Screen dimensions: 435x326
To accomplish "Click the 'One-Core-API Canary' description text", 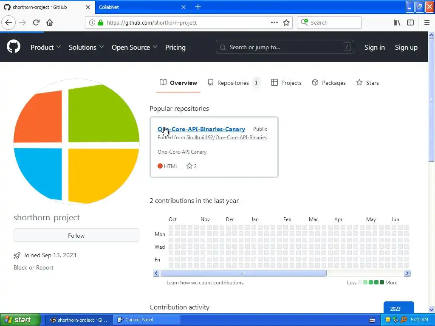I will pyautogui.click(x=182, y=152).
